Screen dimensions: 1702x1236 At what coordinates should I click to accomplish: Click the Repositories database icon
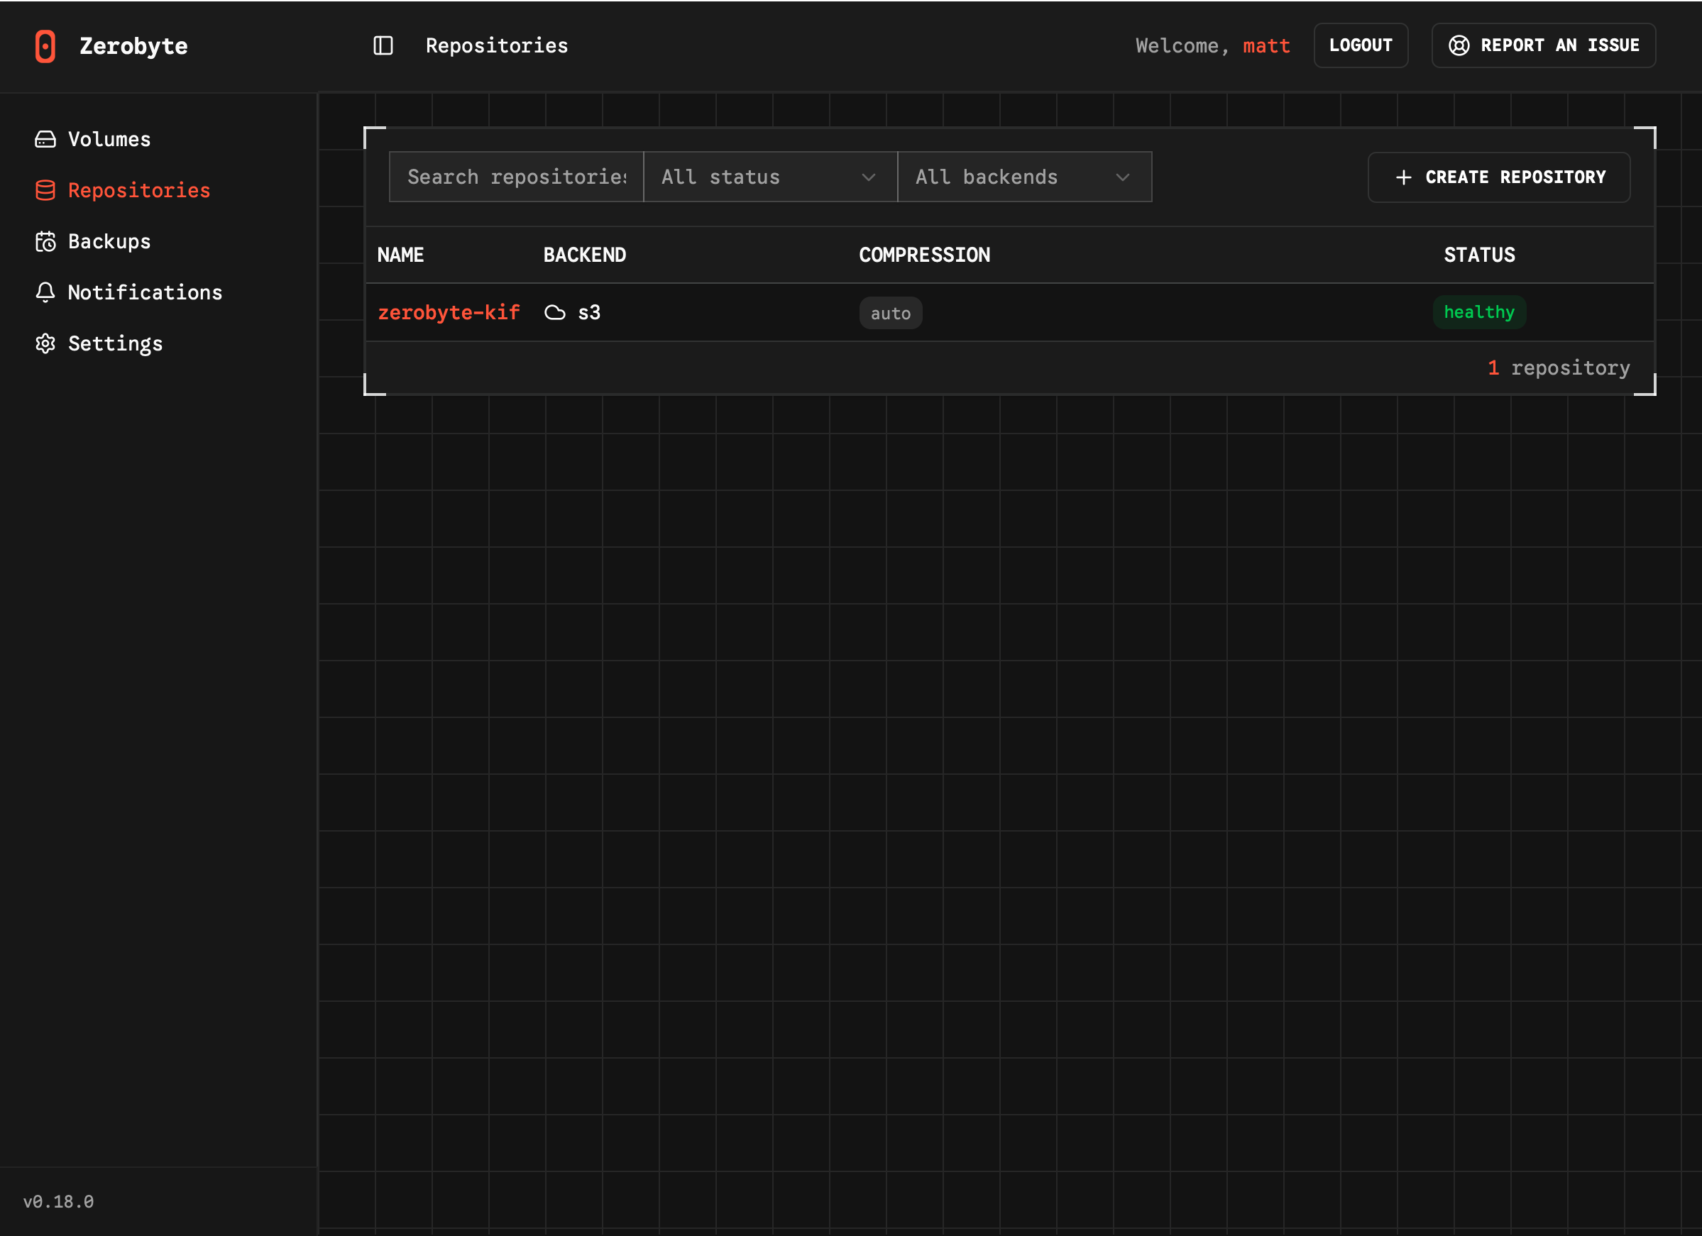point(45,189)
